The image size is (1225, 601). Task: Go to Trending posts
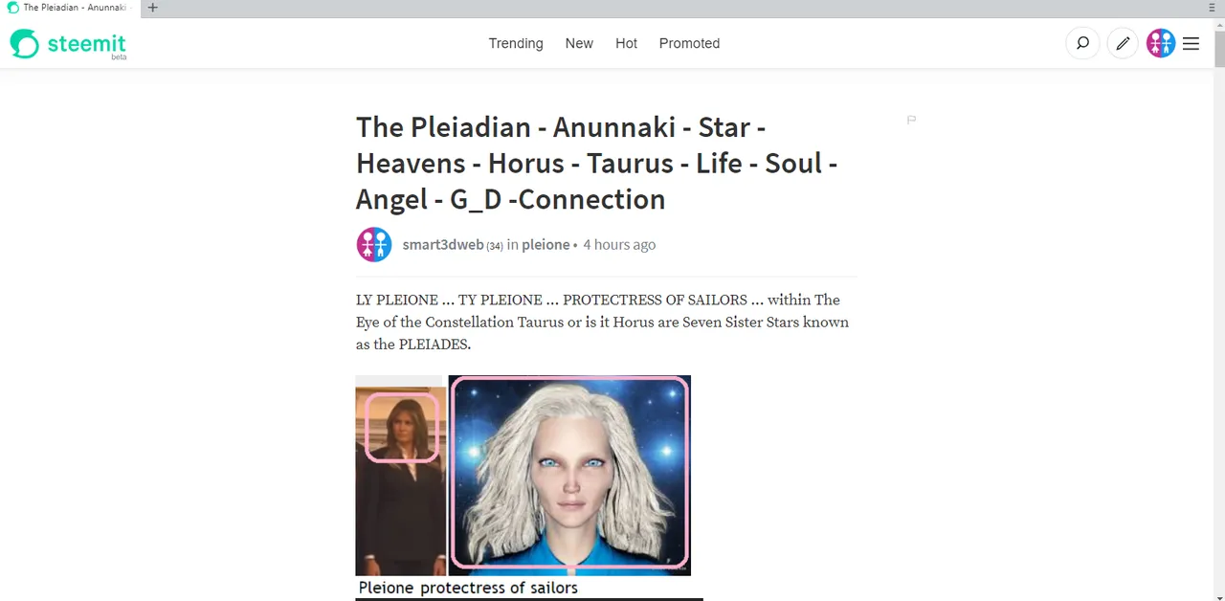click(516, 43)
